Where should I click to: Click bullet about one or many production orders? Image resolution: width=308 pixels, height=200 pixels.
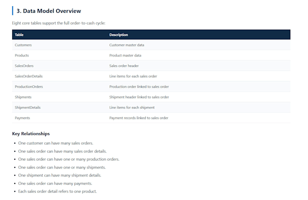[x=69, y=159]
